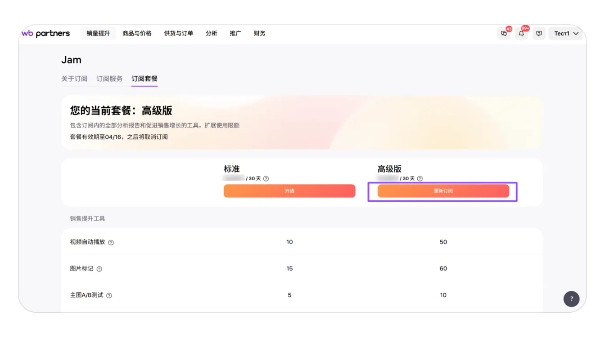605x337 pixels.
Task: Open the 商品与价格 menu
Action: [137, 33]
